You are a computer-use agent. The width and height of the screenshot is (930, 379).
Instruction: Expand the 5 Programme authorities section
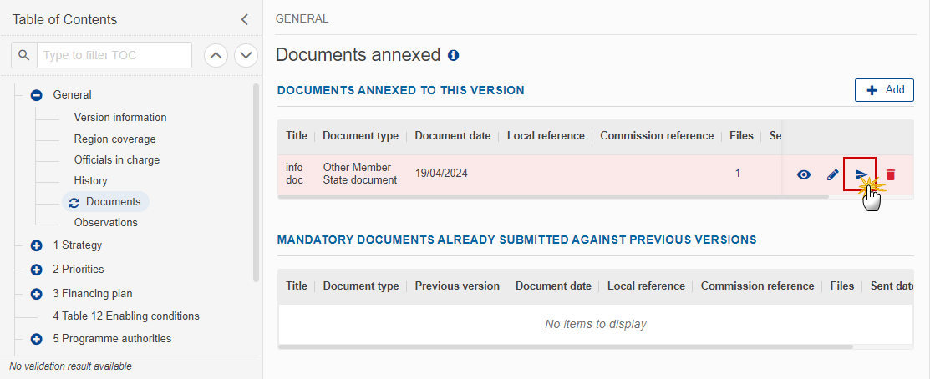click(36, 339)
